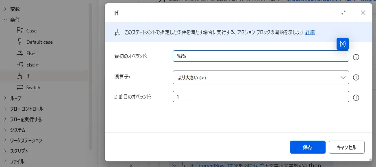Click the Switch action icon
This screenshot has width=376, height=167.
[x=20, y=87]
